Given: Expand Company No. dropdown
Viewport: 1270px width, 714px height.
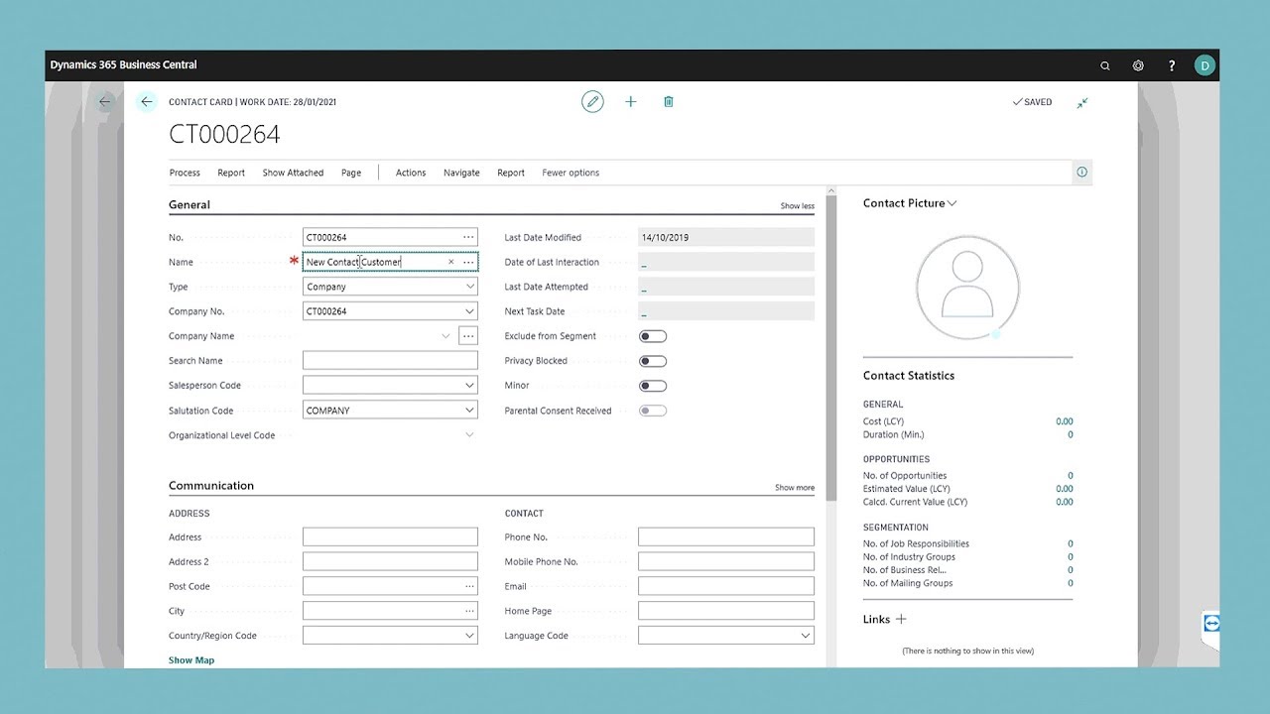Looking at the screenshot, I should click(469, 311).
